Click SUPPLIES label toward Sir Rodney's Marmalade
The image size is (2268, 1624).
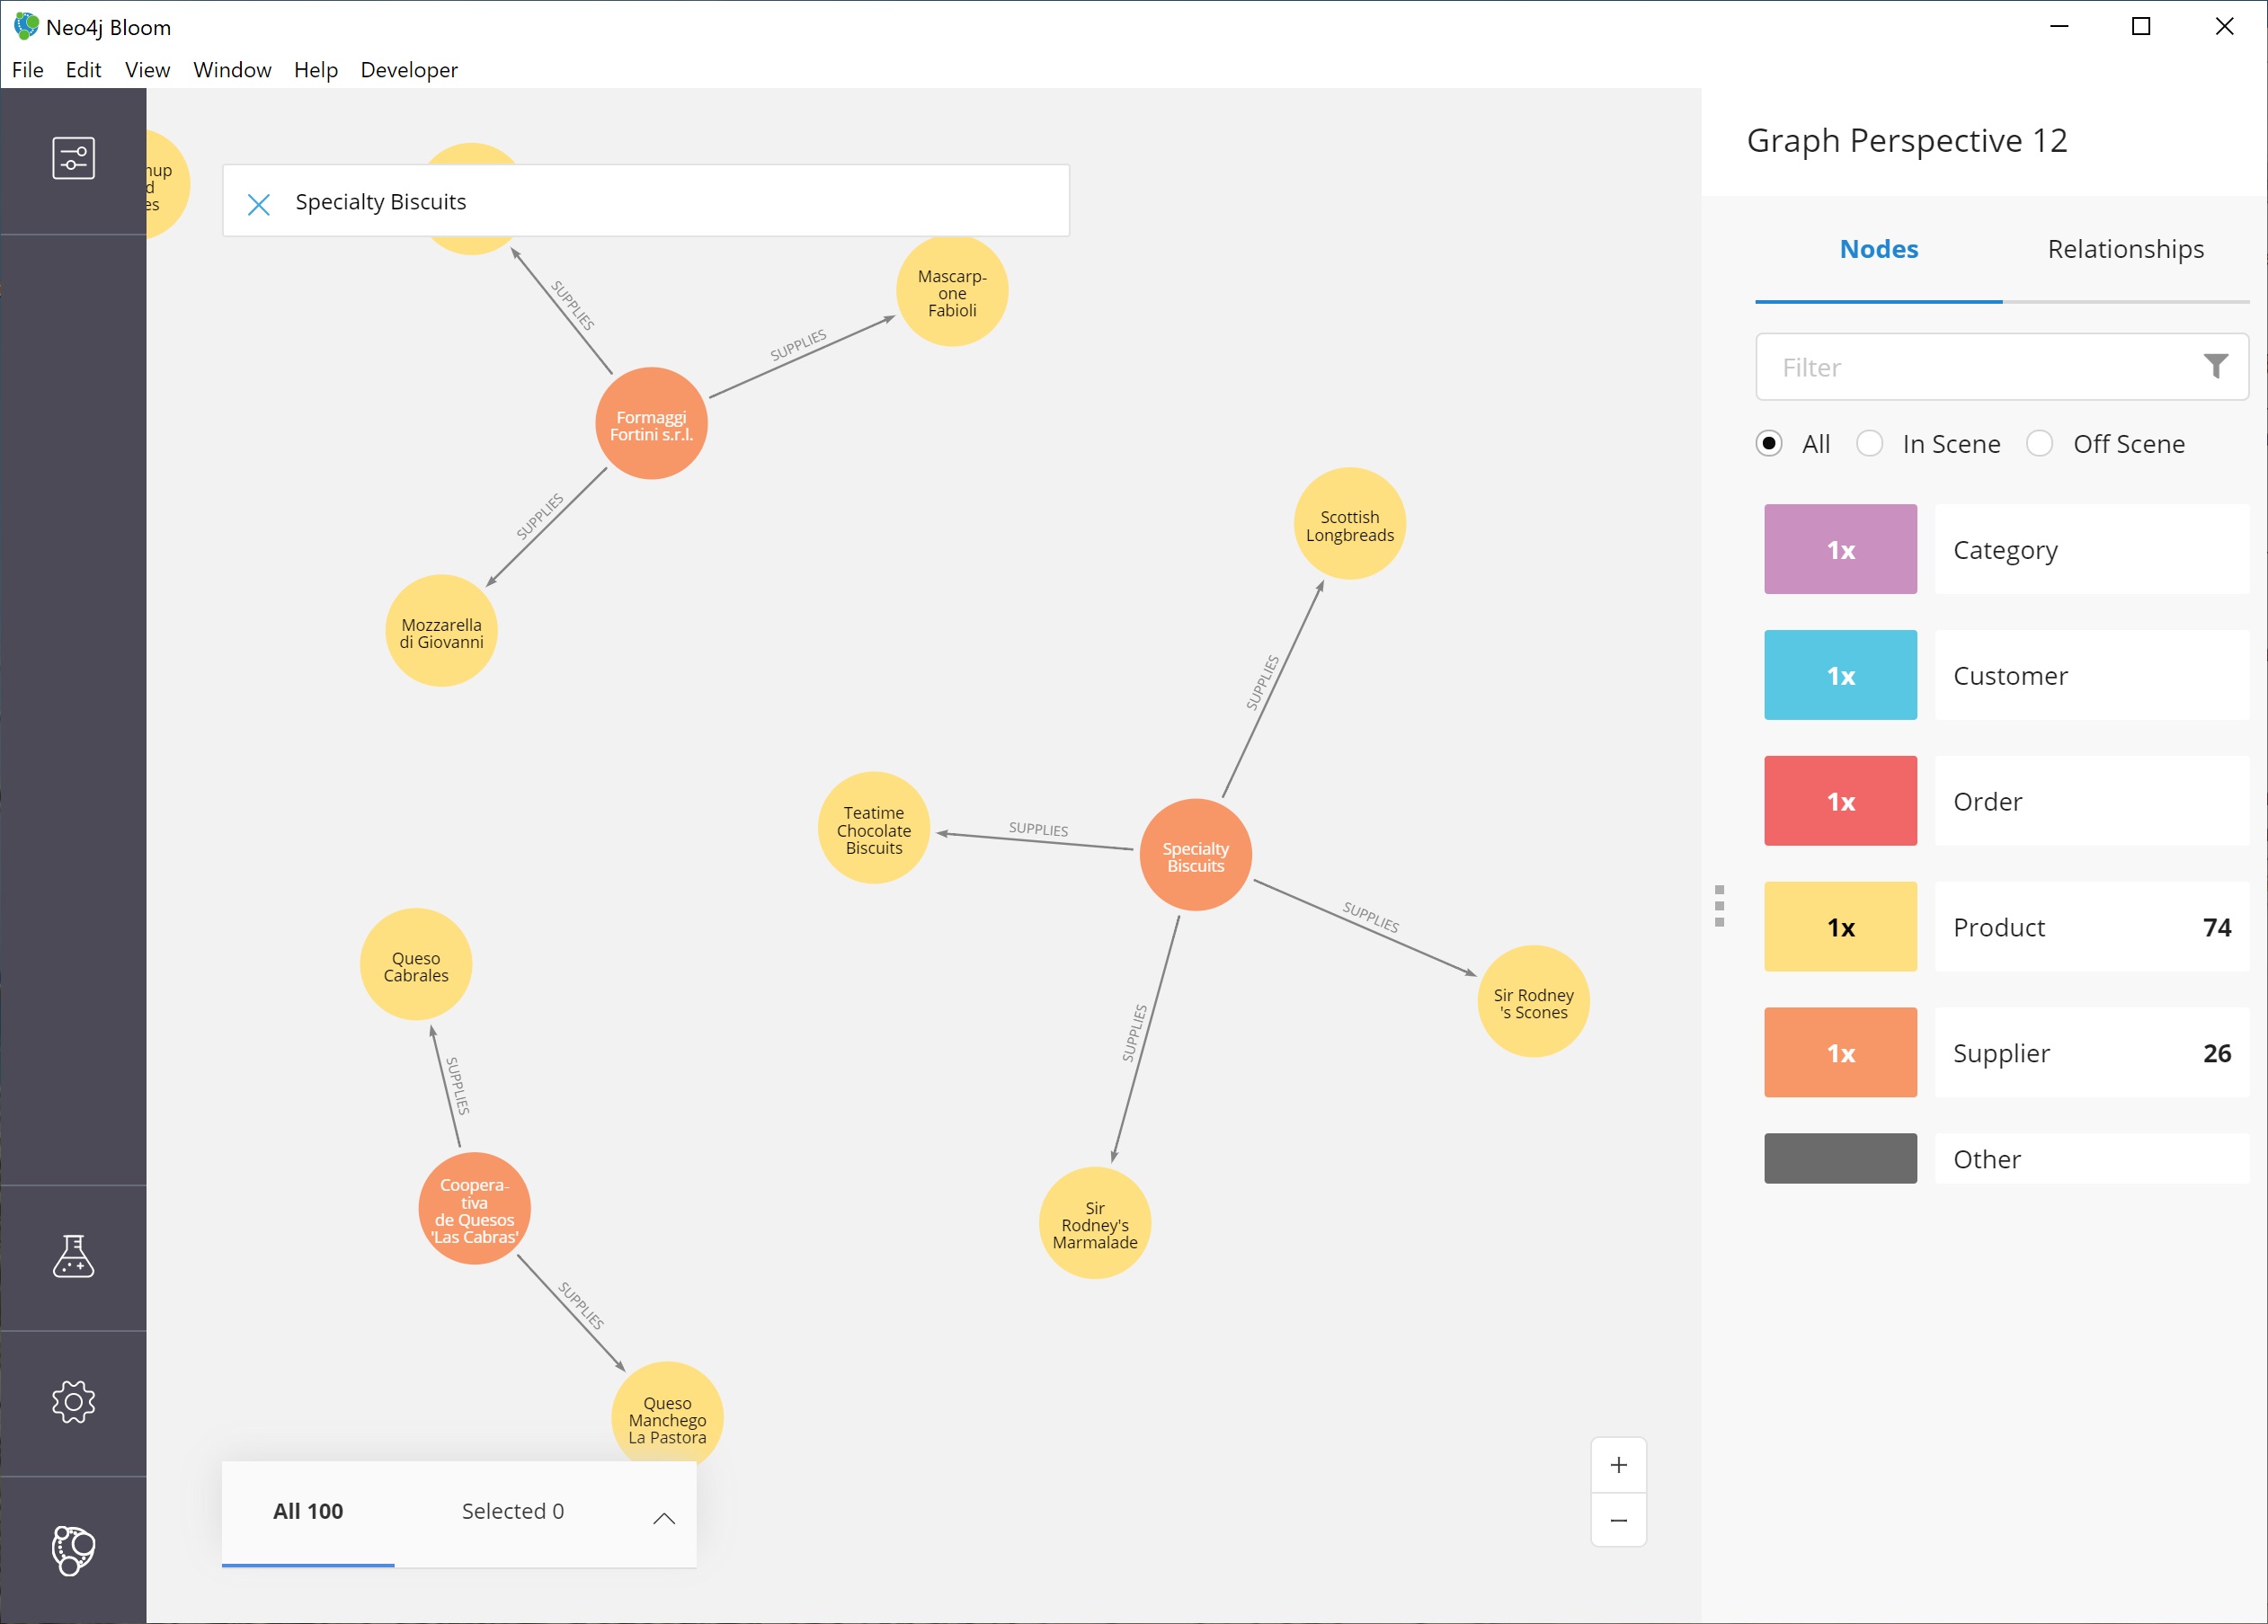click(x=1134, y=1033)
